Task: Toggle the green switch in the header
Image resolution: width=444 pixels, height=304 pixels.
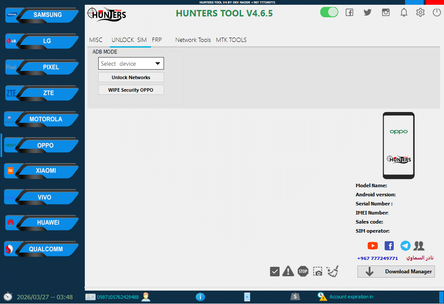Action: tap(329, 13)
